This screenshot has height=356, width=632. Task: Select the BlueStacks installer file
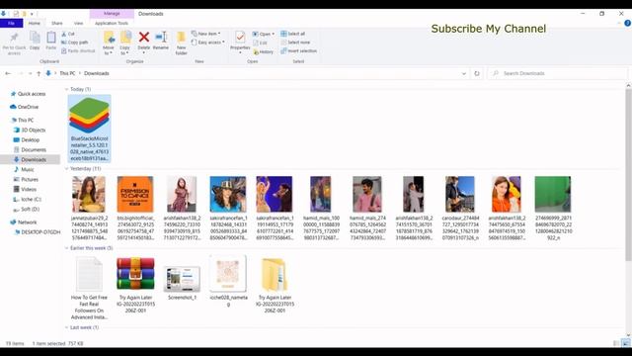coord(90,129)
